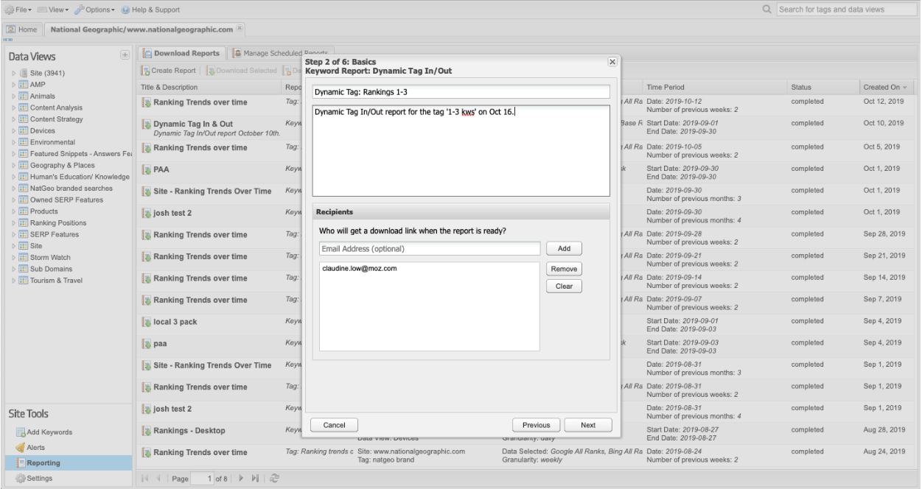The height and width of the screenshot is (489, 922).
Task: Close the Keyword Report dialog
Action: point(612,62)
